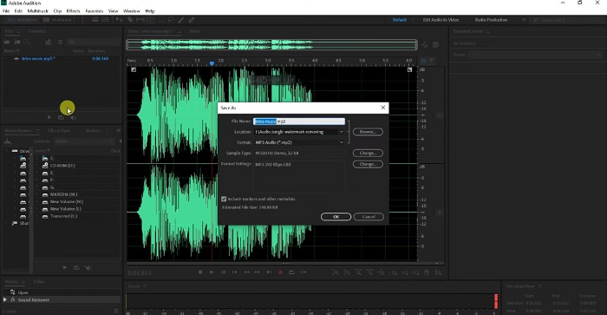
Task: Open the Favorites menu
Action: click(x=94, y=11)
